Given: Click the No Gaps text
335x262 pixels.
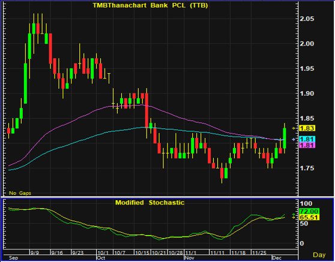Looking at the screenshot, I should (x=20, y=193).
